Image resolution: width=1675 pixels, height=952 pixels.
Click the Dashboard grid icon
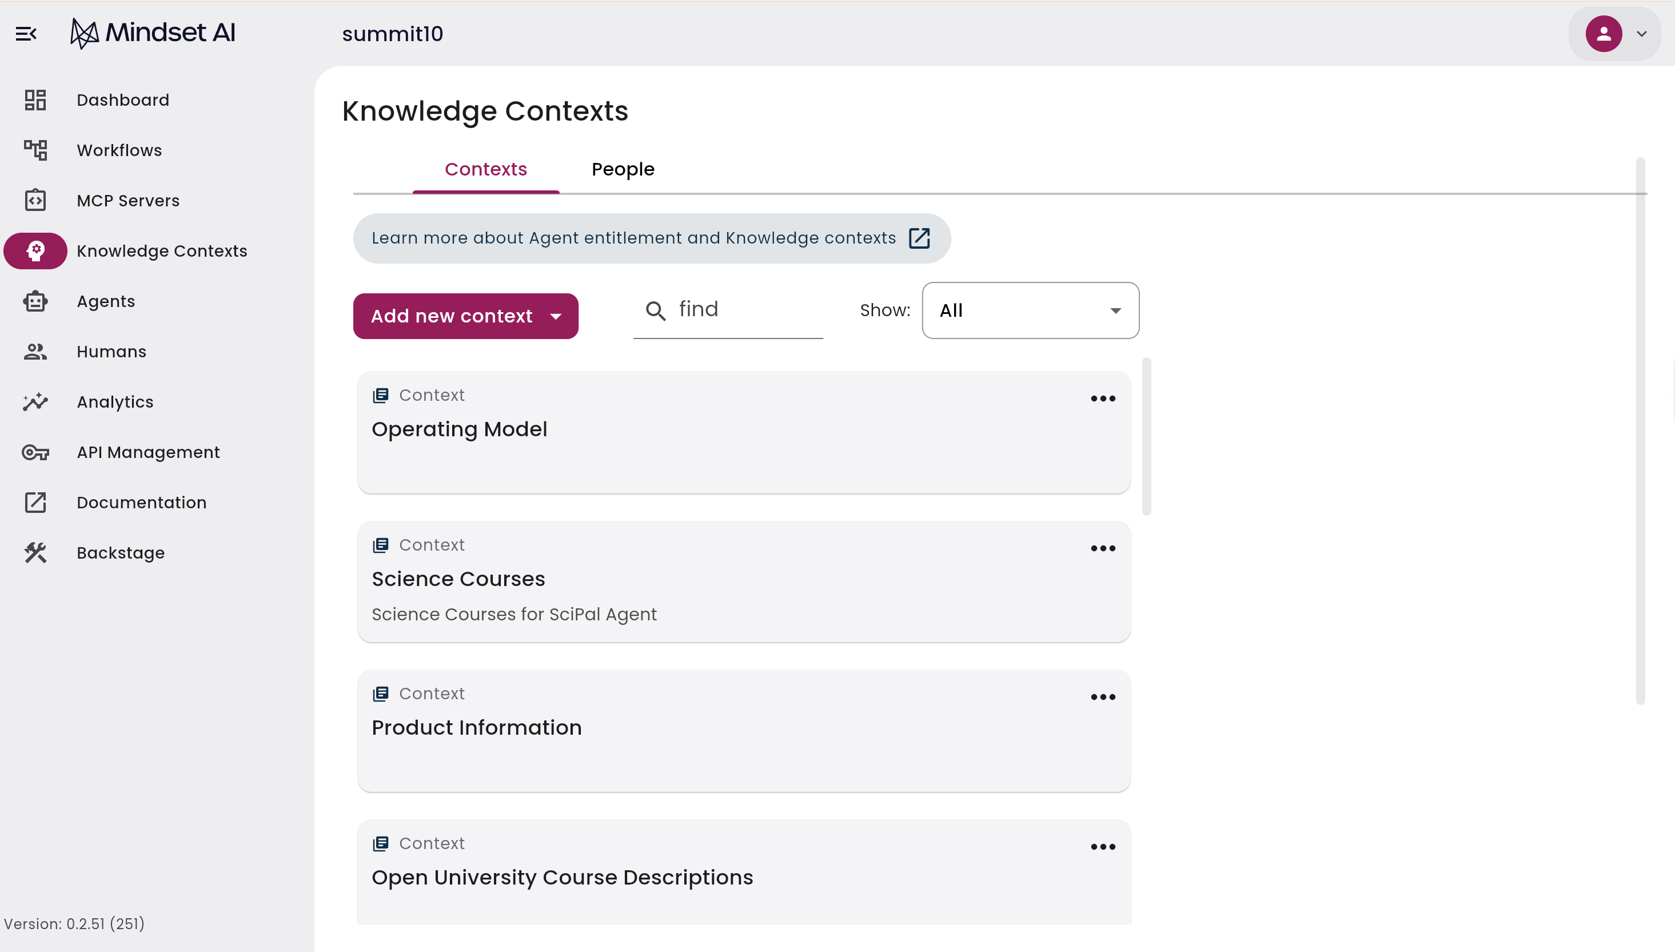click(35, 100)
